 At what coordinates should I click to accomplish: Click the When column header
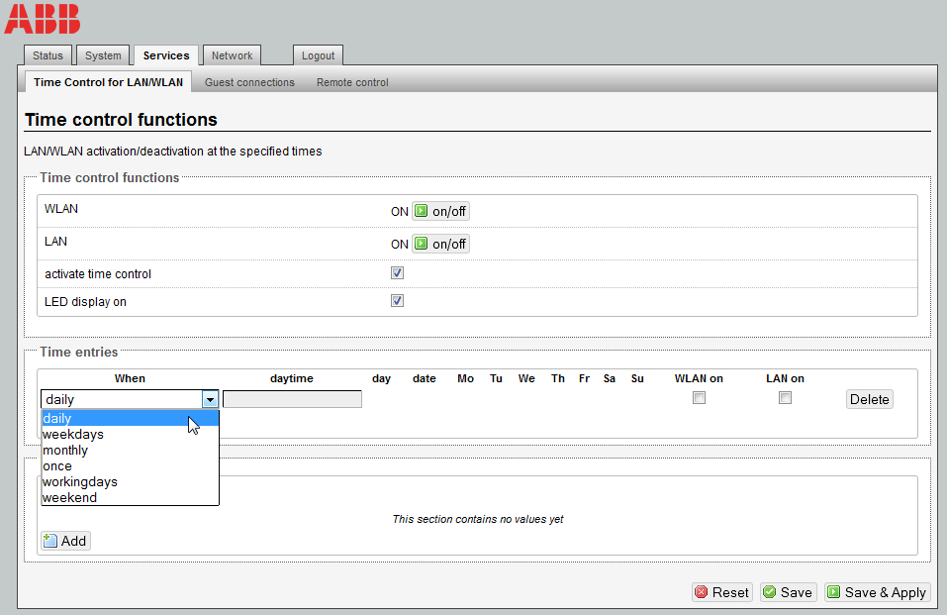coord(130,378)
